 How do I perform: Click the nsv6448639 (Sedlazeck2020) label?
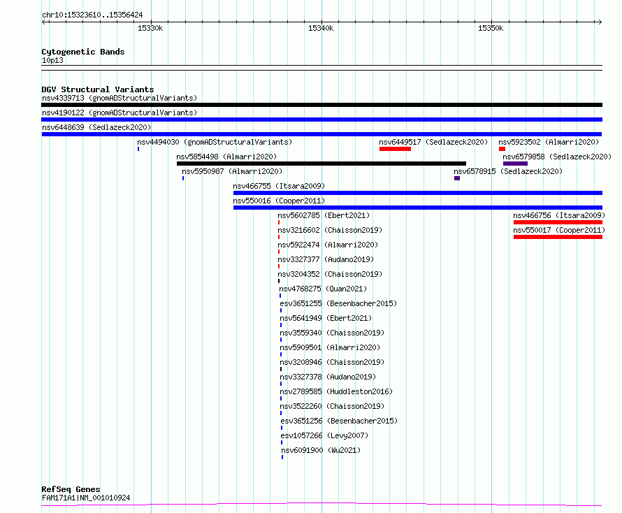click(96, 127)
